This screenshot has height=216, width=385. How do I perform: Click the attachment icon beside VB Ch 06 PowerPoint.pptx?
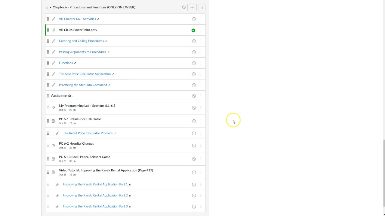pos(54,30)
